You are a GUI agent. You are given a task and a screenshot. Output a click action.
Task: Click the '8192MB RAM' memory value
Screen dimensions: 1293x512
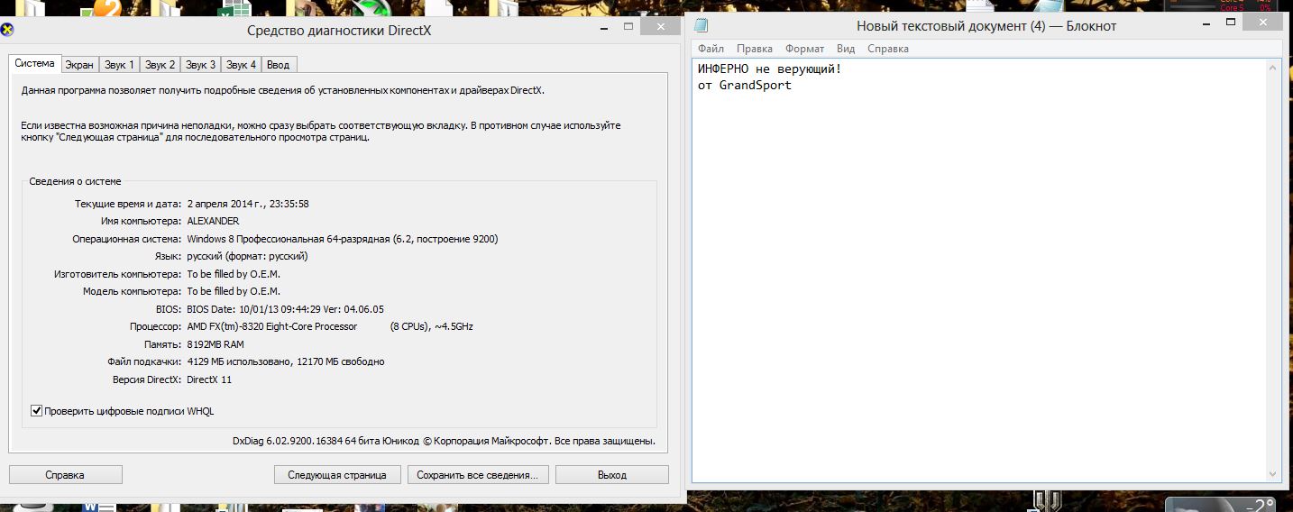tap(215, 344)
